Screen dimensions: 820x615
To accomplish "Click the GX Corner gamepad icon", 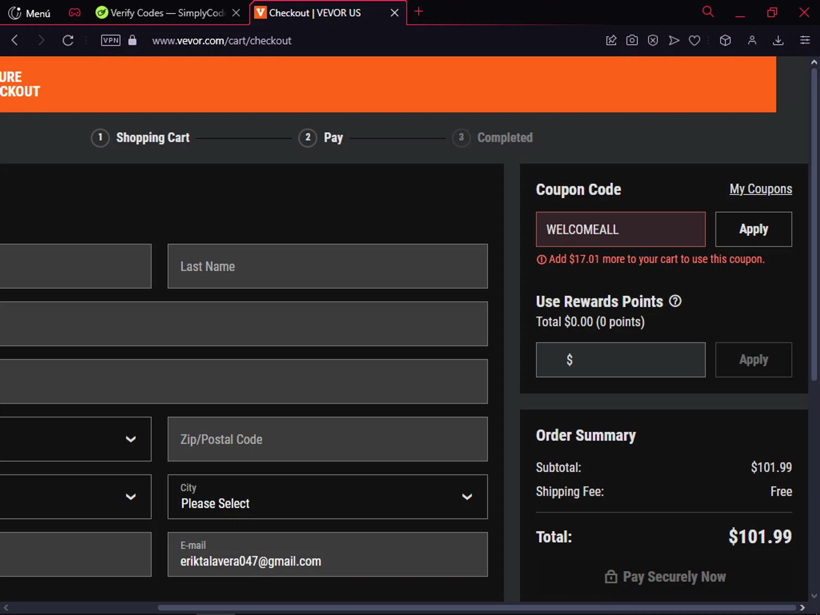I will 74,13.
